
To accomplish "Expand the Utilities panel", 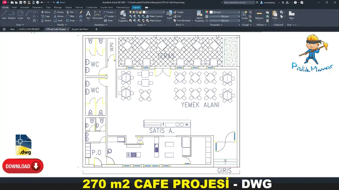I will pos(261,25).
